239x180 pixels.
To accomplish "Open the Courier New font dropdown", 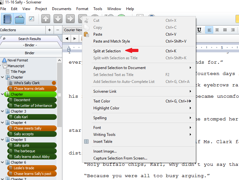I will click(73, 30).
